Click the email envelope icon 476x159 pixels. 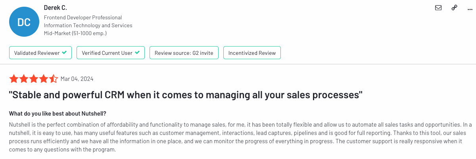coord(438,7)
